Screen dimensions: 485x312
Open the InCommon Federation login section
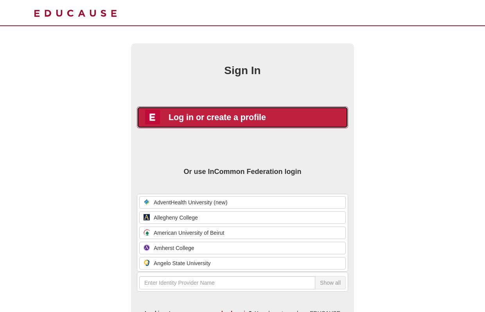tap(242, 172)
